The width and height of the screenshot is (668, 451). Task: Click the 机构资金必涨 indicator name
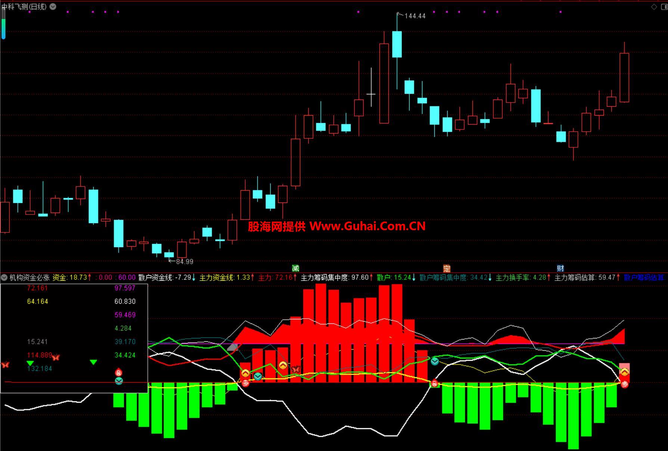(29, 278)
